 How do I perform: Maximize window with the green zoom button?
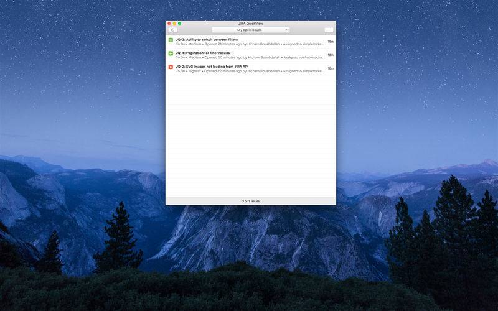coord(180,24)
